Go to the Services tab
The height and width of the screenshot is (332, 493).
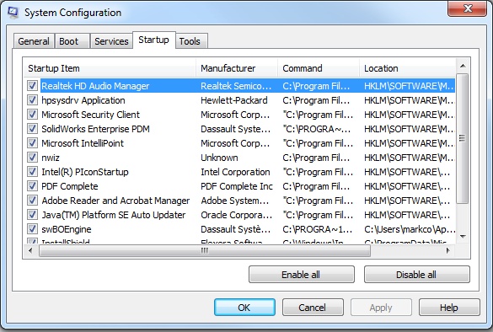[111, 41]
